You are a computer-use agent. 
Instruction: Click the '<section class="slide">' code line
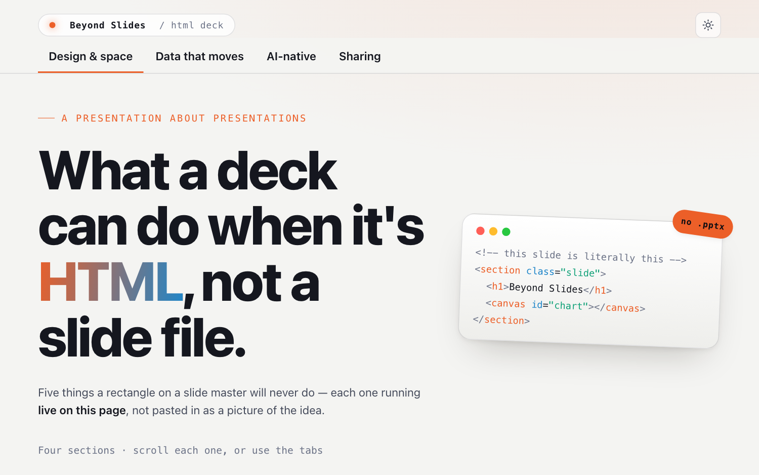click(x=540, y=271)
